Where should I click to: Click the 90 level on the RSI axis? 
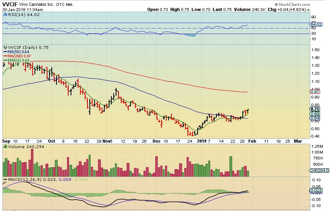point(313,17)
